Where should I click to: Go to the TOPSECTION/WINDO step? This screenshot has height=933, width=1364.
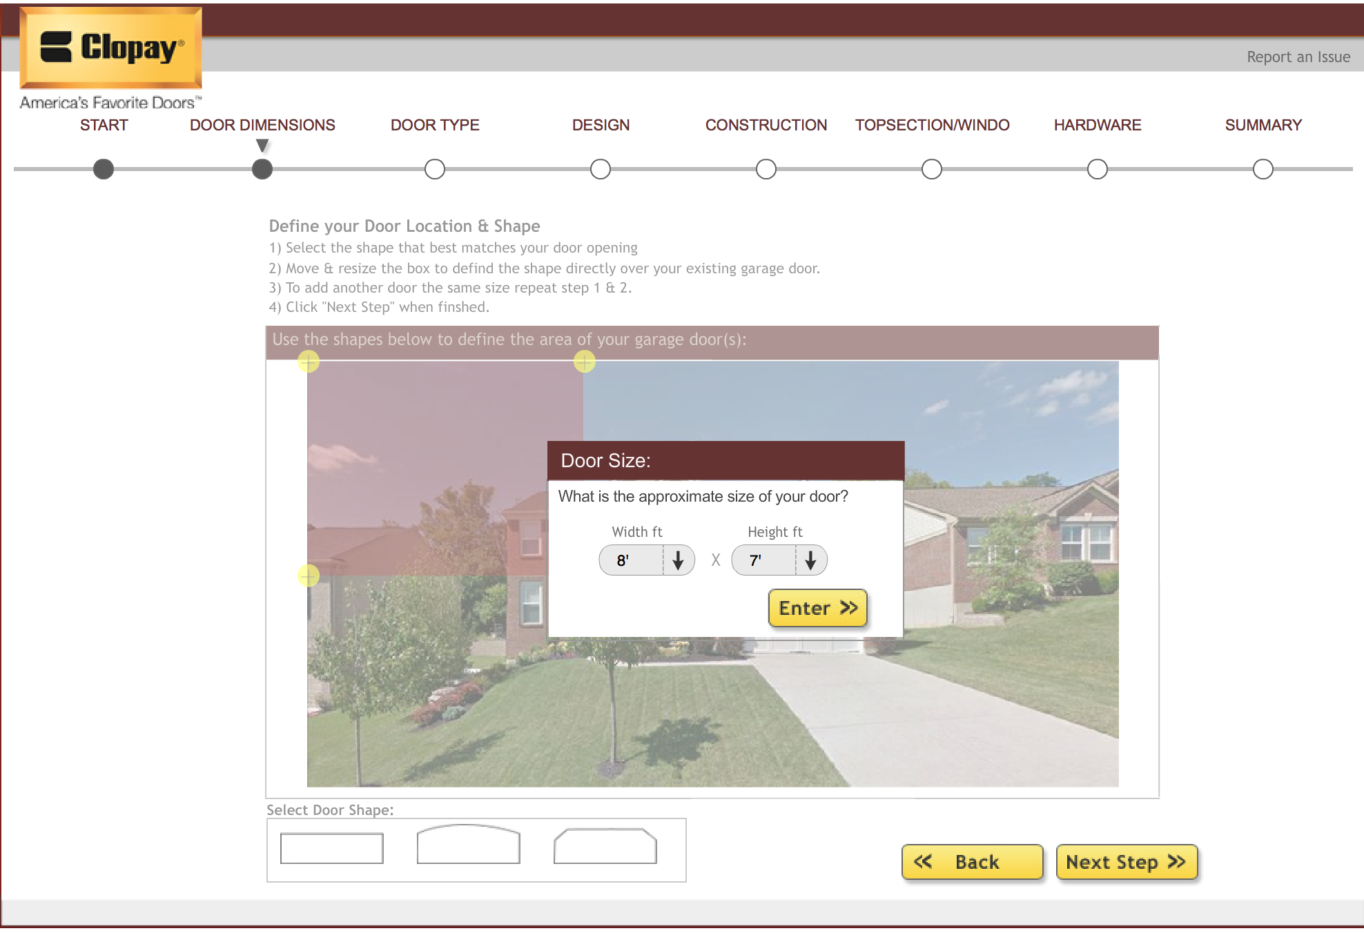pos(932,125)
